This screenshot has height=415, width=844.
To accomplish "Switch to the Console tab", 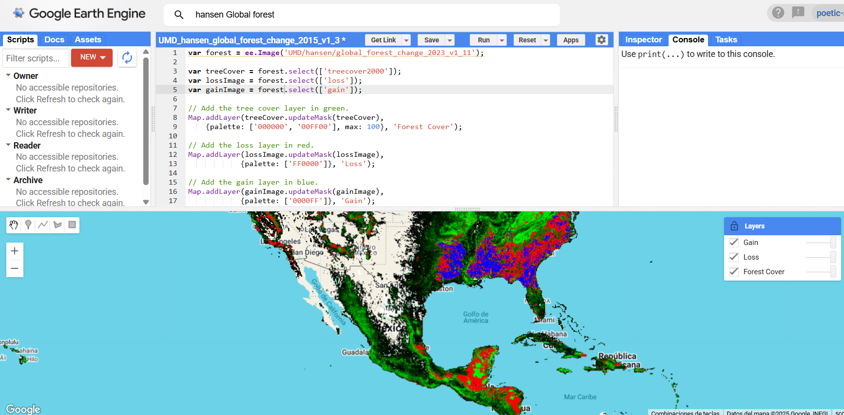I will coord(688,39).
